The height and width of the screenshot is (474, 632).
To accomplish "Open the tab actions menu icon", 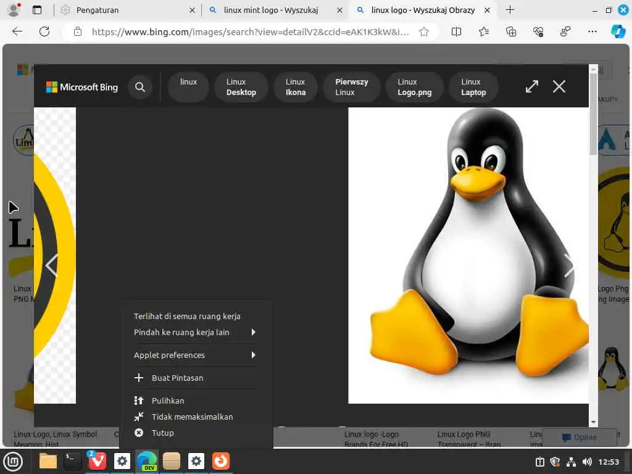I will (x=37, y=10).
